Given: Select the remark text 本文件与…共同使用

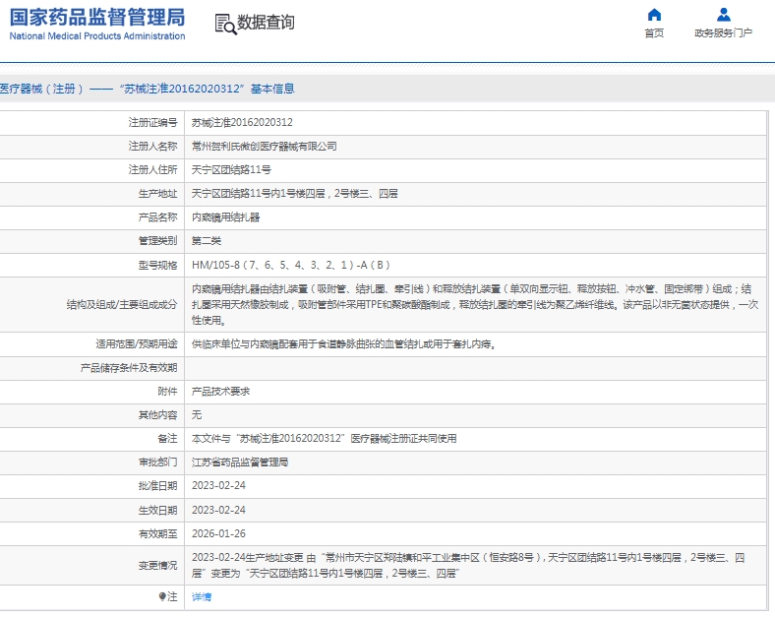Looking at the screenshot, I should click(x=325, y=439).
